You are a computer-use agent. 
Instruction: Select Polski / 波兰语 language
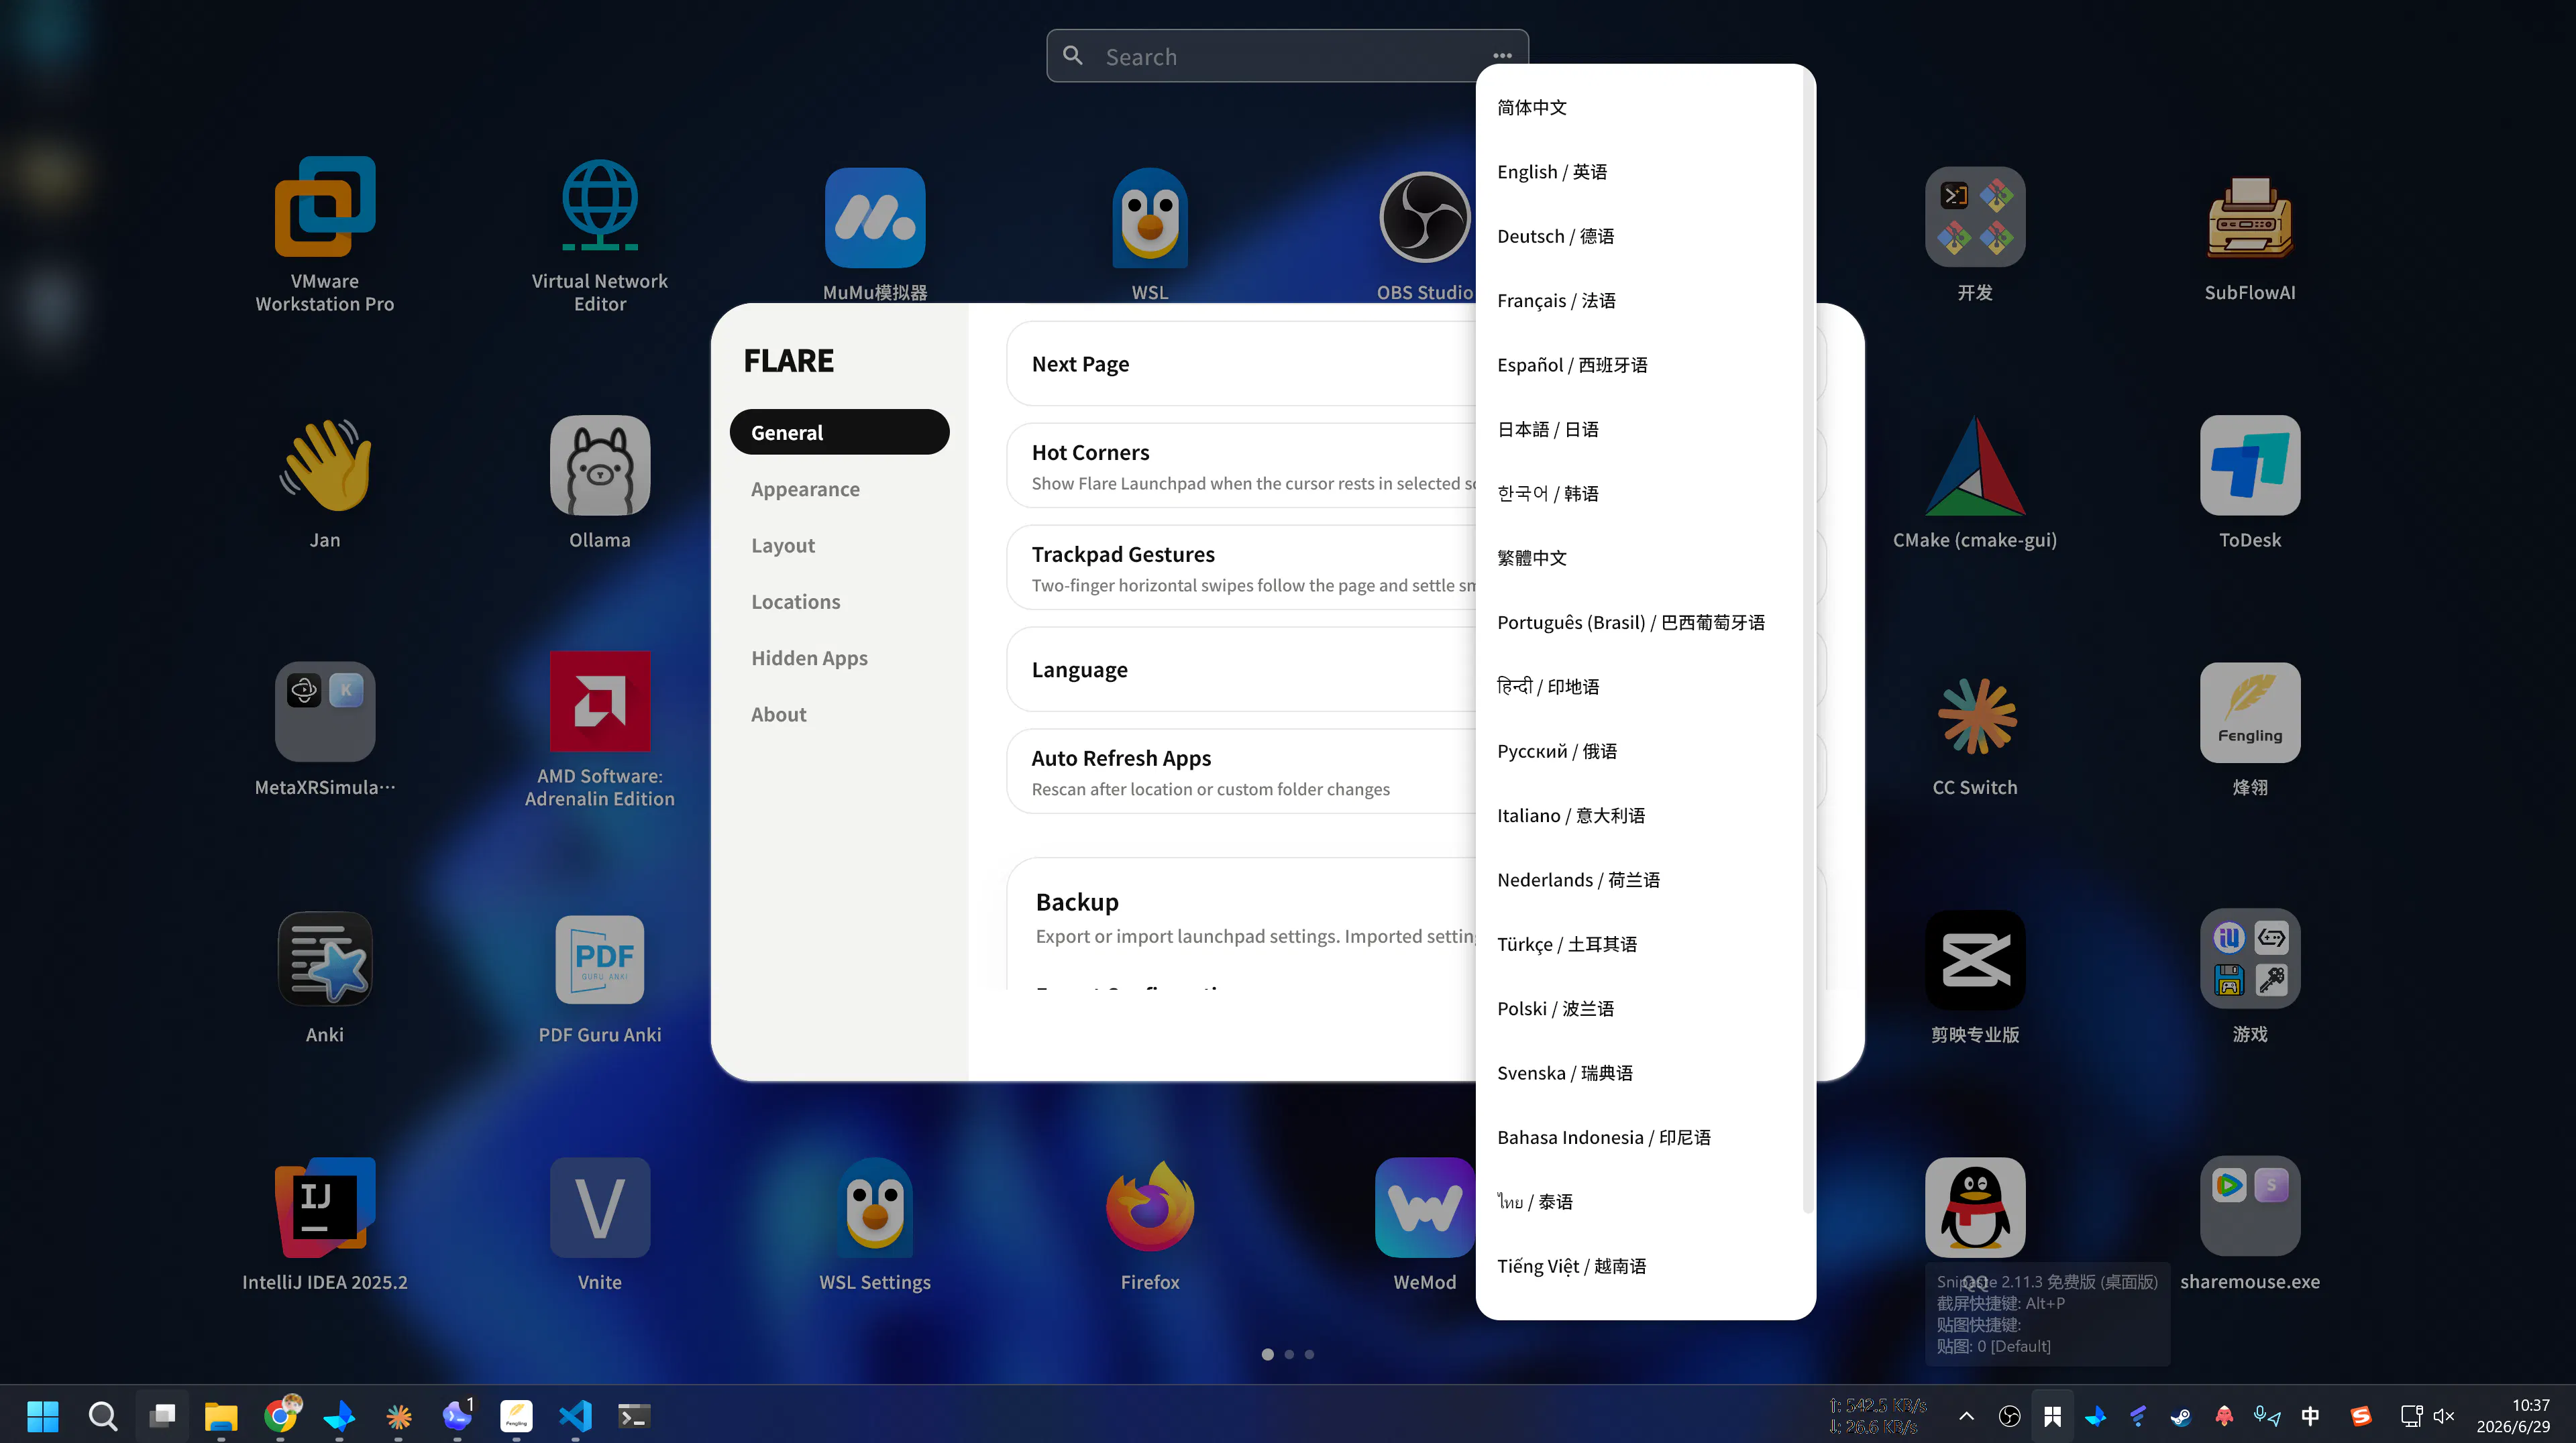(1640, 1009)
